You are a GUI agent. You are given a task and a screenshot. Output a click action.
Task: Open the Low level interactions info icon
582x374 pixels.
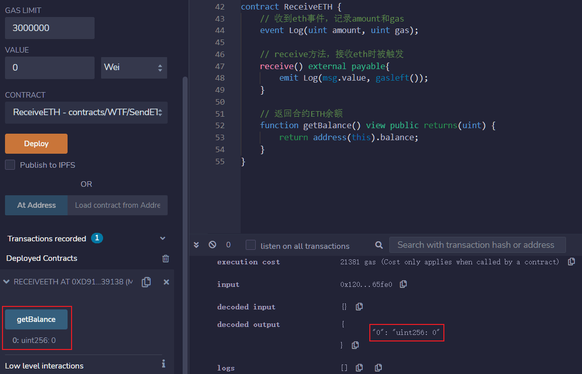[x=163, y=364]
